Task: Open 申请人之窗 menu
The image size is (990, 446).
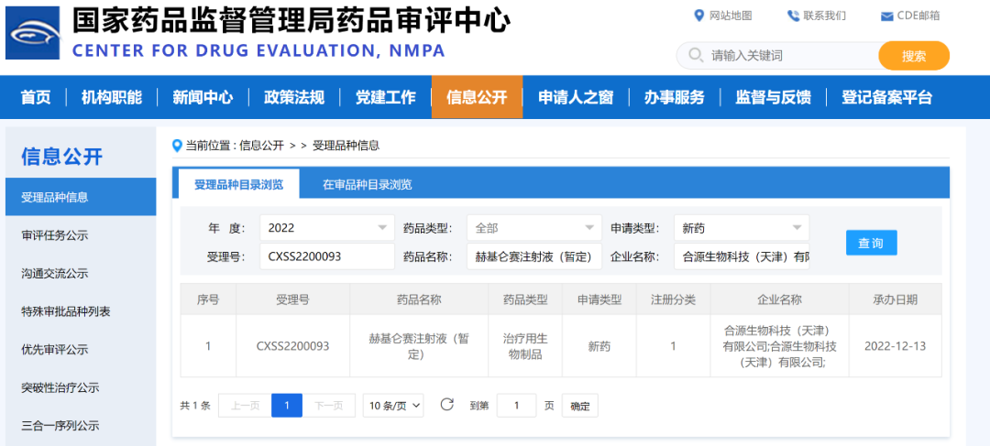Action: [575, 97]
